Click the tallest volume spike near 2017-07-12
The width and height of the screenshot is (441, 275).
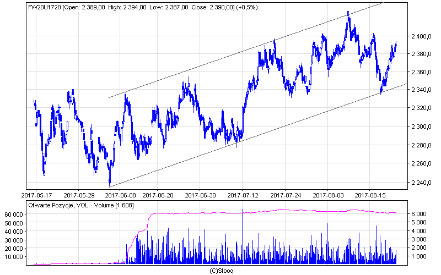pos(243,237)
